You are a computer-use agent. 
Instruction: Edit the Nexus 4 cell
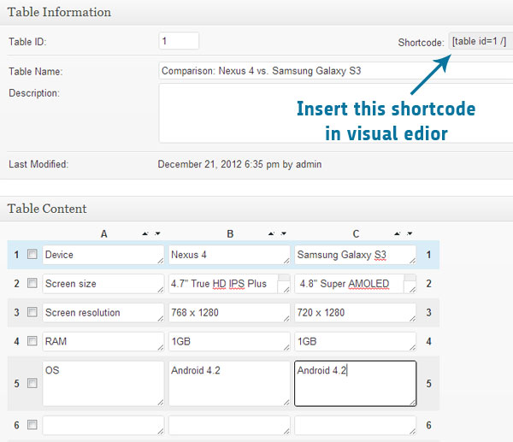pyautogui.click(x=229, y=255)
